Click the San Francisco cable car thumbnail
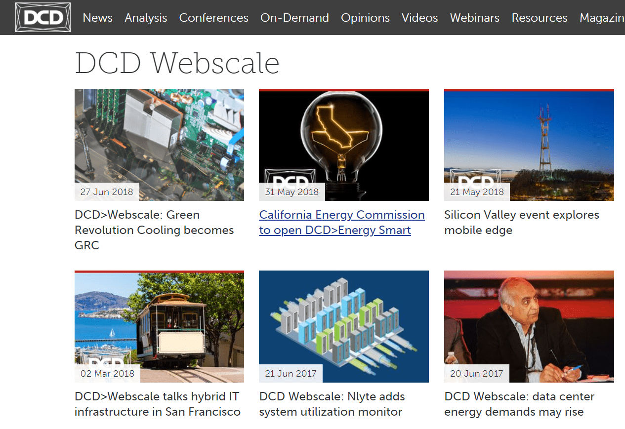625x429 pixels. pyautogui.click(x=159, y=326)
